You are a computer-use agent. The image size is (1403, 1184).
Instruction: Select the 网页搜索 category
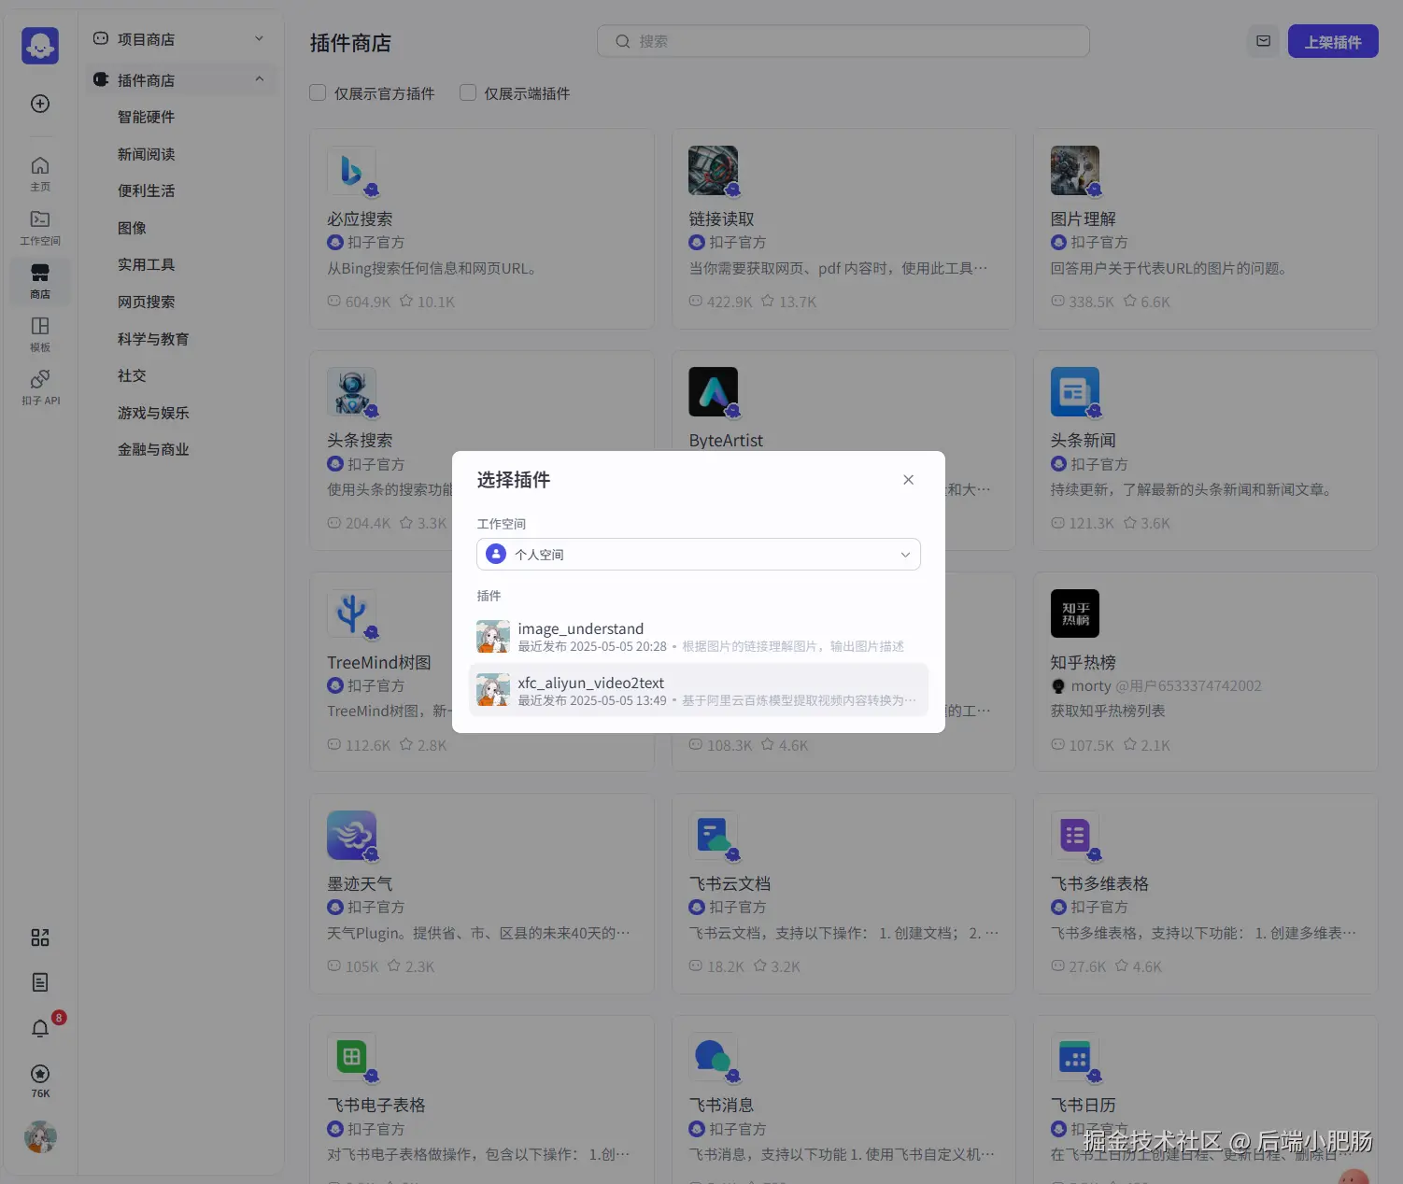coord(146,302)
